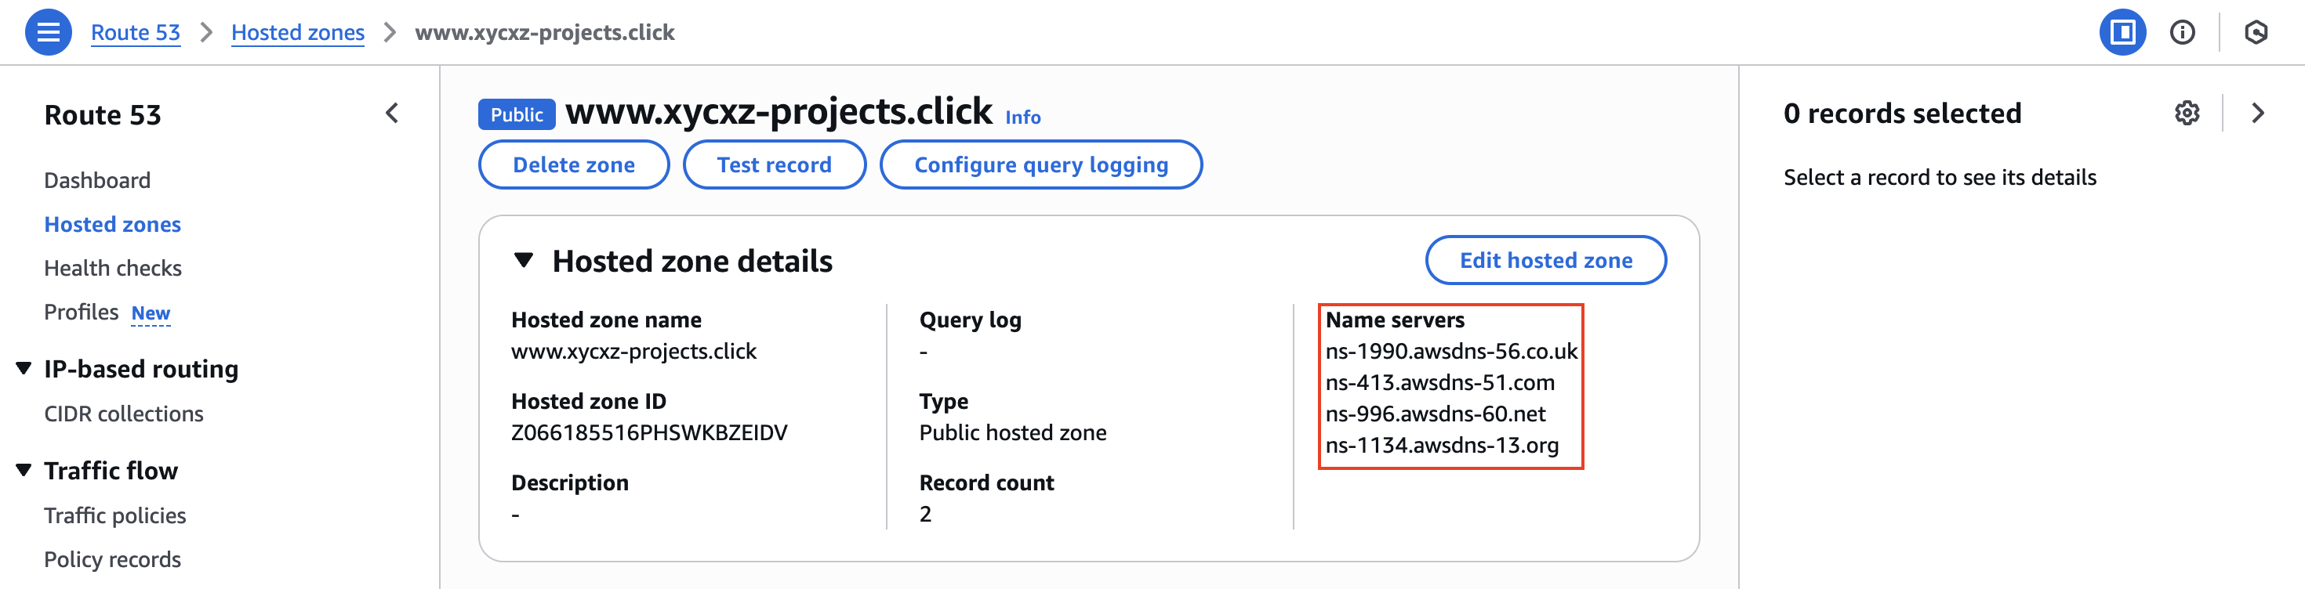Open the navigation hamburger menu
2305x589 pixels.
click(x=49, y=32)
